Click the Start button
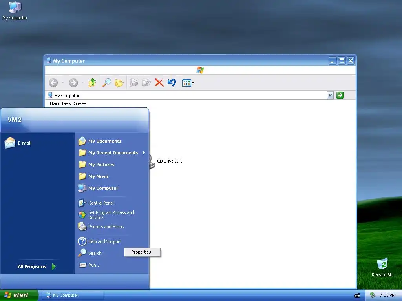Image resolution: width=402 pixels, height=301 pixels. [x=19, y=295]
